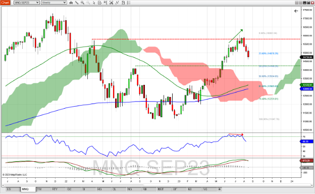Select the 50.00% Fibonacci level label
The width and height of the screenshot is (315, 194).
point(269,76)
